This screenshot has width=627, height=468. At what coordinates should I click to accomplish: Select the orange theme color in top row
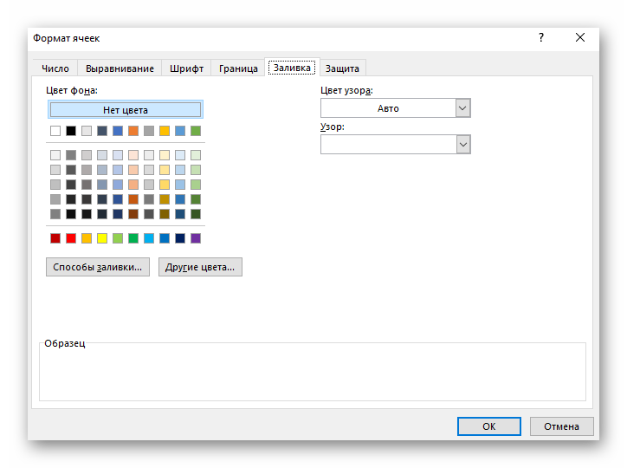click(x=133, y=131)
